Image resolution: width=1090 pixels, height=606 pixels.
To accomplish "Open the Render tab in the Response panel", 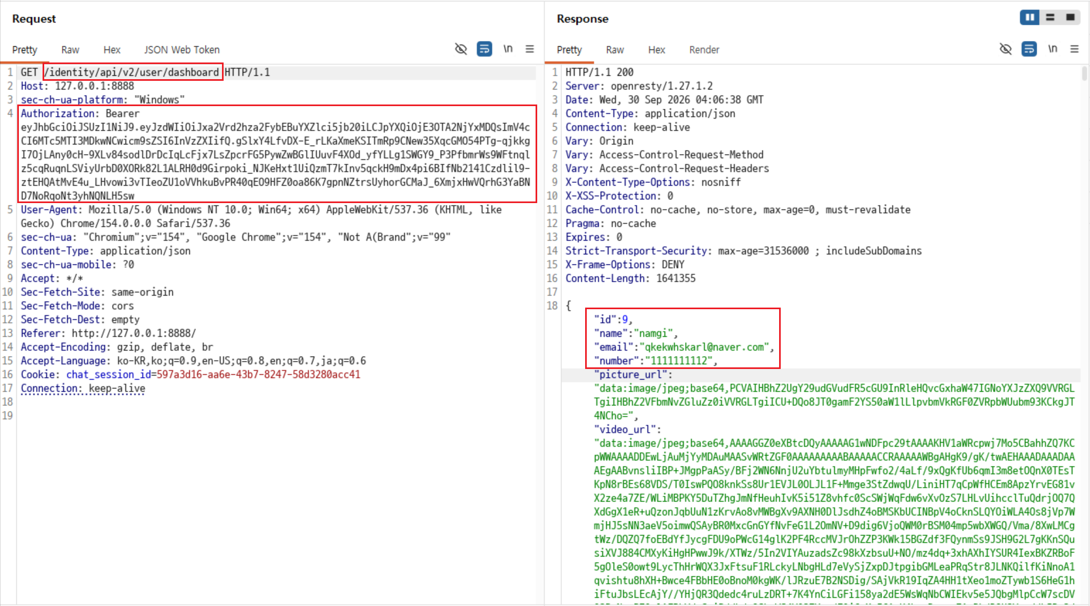I will point(704,50).
